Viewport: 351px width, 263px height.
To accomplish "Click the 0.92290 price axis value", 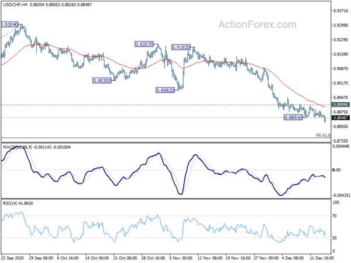I will [x=340, y=40].
